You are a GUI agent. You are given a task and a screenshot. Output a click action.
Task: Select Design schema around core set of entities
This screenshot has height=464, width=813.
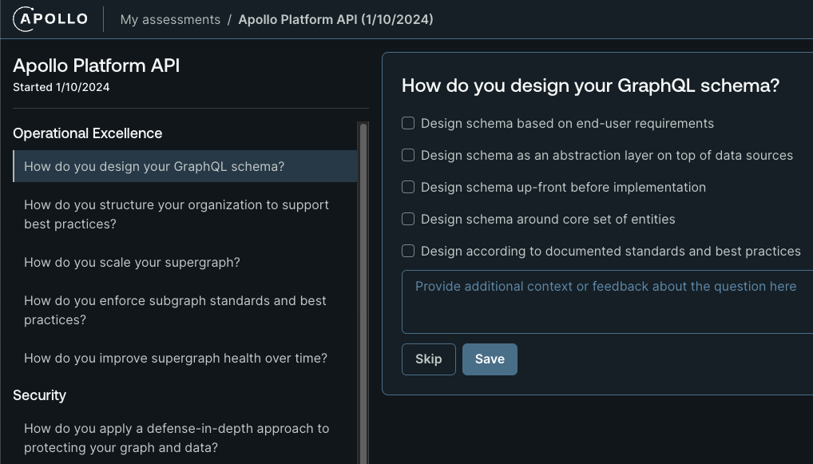(408, 220)
